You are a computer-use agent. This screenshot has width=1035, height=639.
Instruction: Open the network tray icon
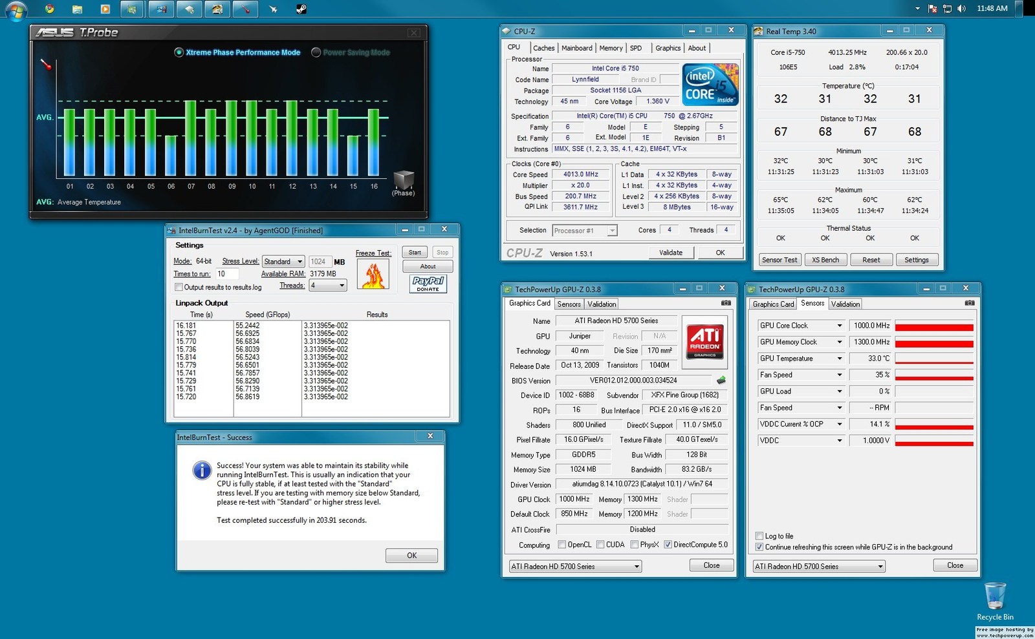coord(947,8)
